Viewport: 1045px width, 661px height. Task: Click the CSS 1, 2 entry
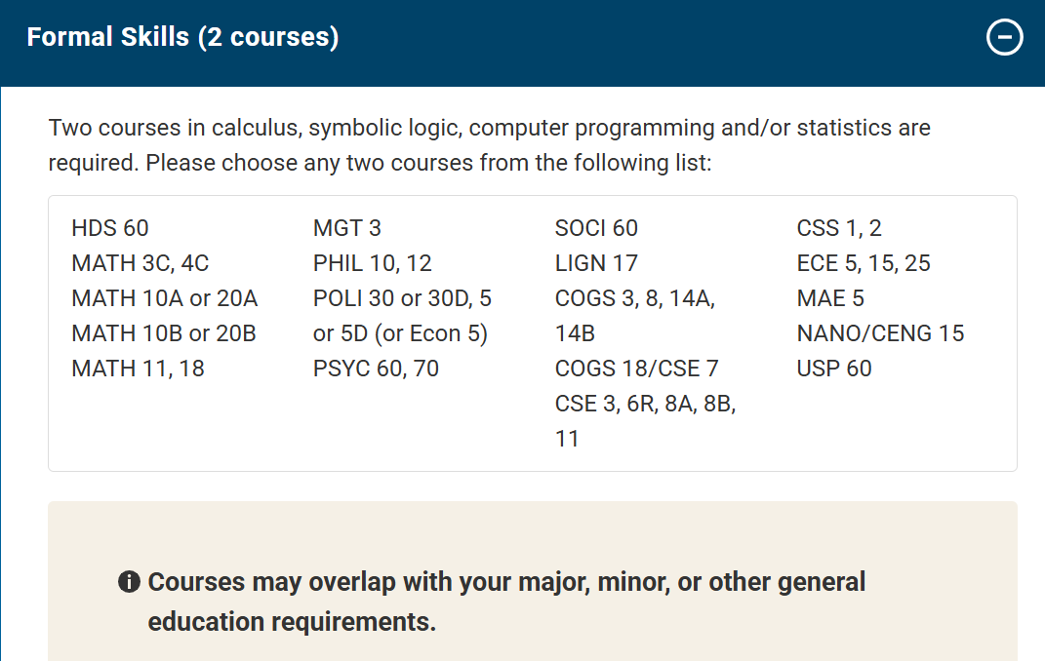click(839, 228)
